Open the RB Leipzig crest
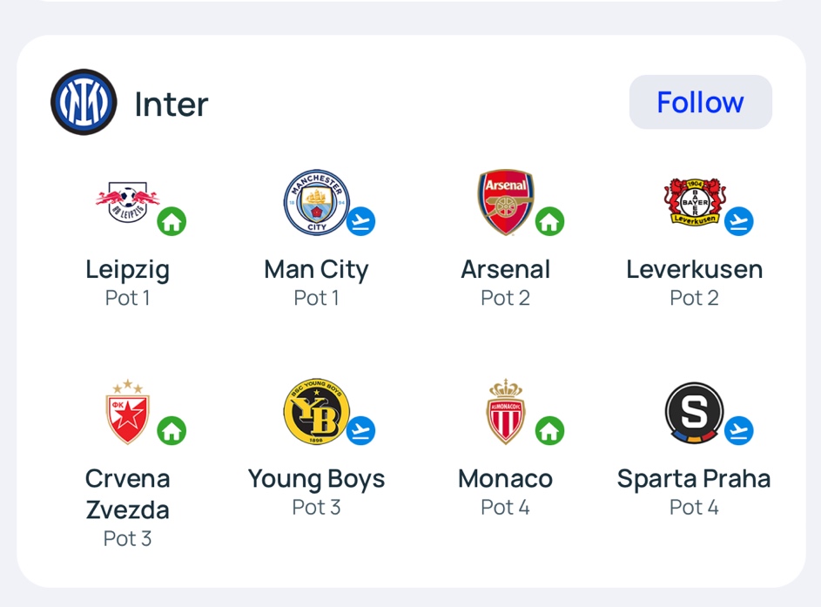 (128, 202)
